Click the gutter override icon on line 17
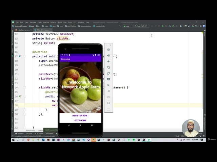The height and width of the screenshot is (162, 217). [x=20, y=56]
